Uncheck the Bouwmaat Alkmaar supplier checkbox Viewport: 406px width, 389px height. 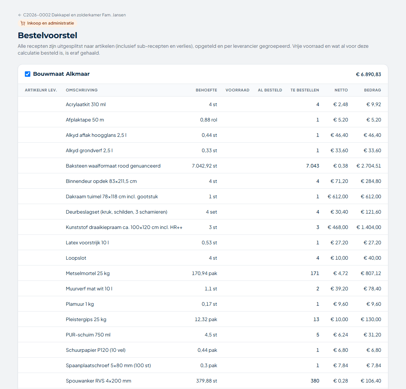click(x=28, y=74)
